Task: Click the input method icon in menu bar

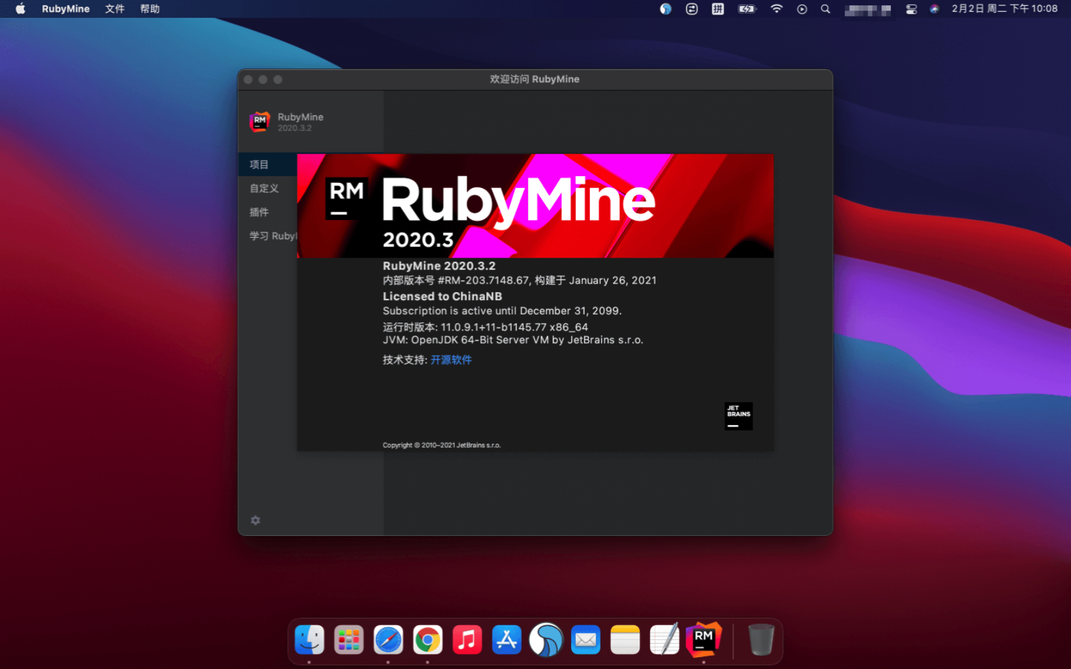Action: (718, 9)
